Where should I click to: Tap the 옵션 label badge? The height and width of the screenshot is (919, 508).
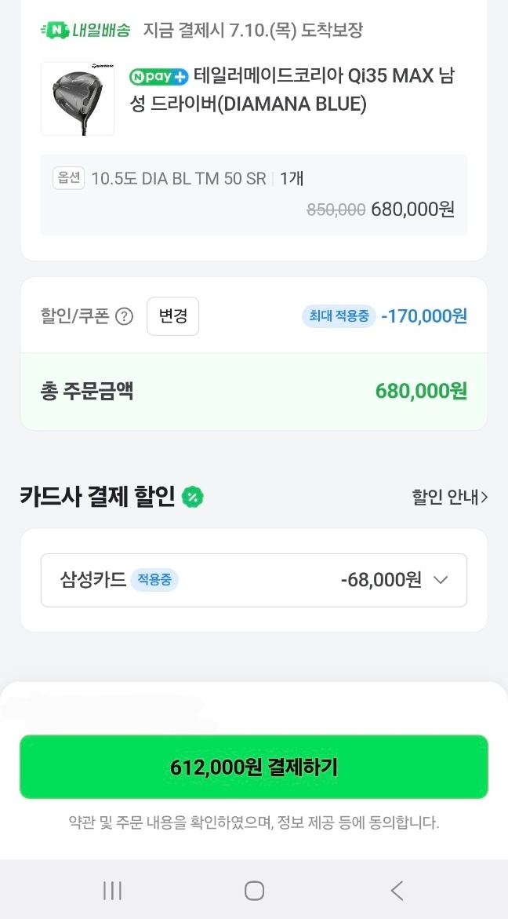(68, 178)
